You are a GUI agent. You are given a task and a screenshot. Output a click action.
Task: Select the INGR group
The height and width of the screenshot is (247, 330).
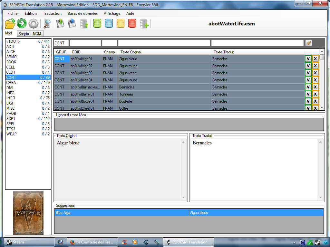pos(28,98)
